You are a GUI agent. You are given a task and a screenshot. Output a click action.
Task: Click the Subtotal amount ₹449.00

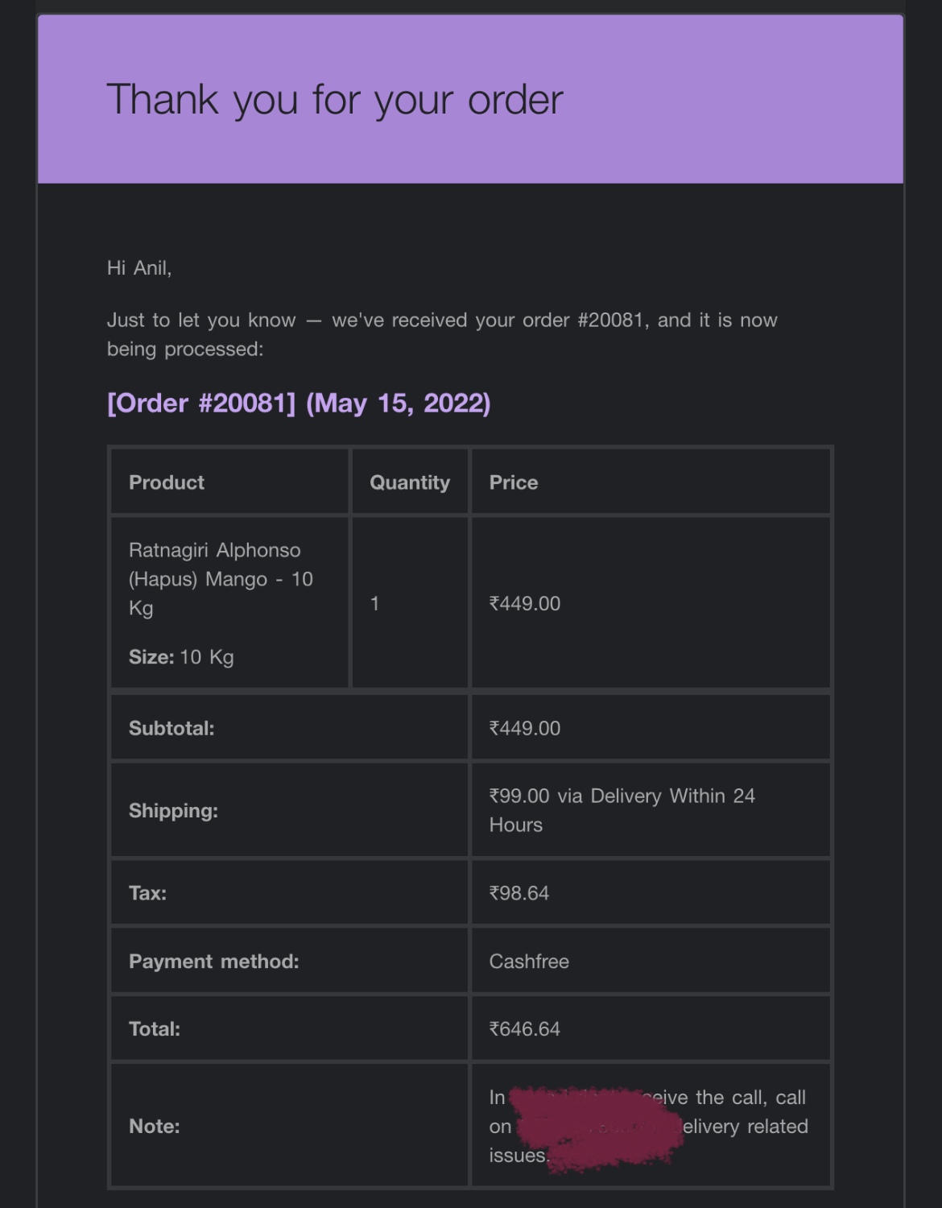[x=525, y=728]
